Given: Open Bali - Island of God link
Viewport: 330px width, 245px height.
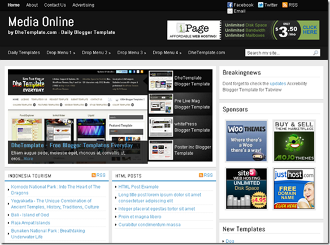Looking at the screenshot, I should (30, 215).
